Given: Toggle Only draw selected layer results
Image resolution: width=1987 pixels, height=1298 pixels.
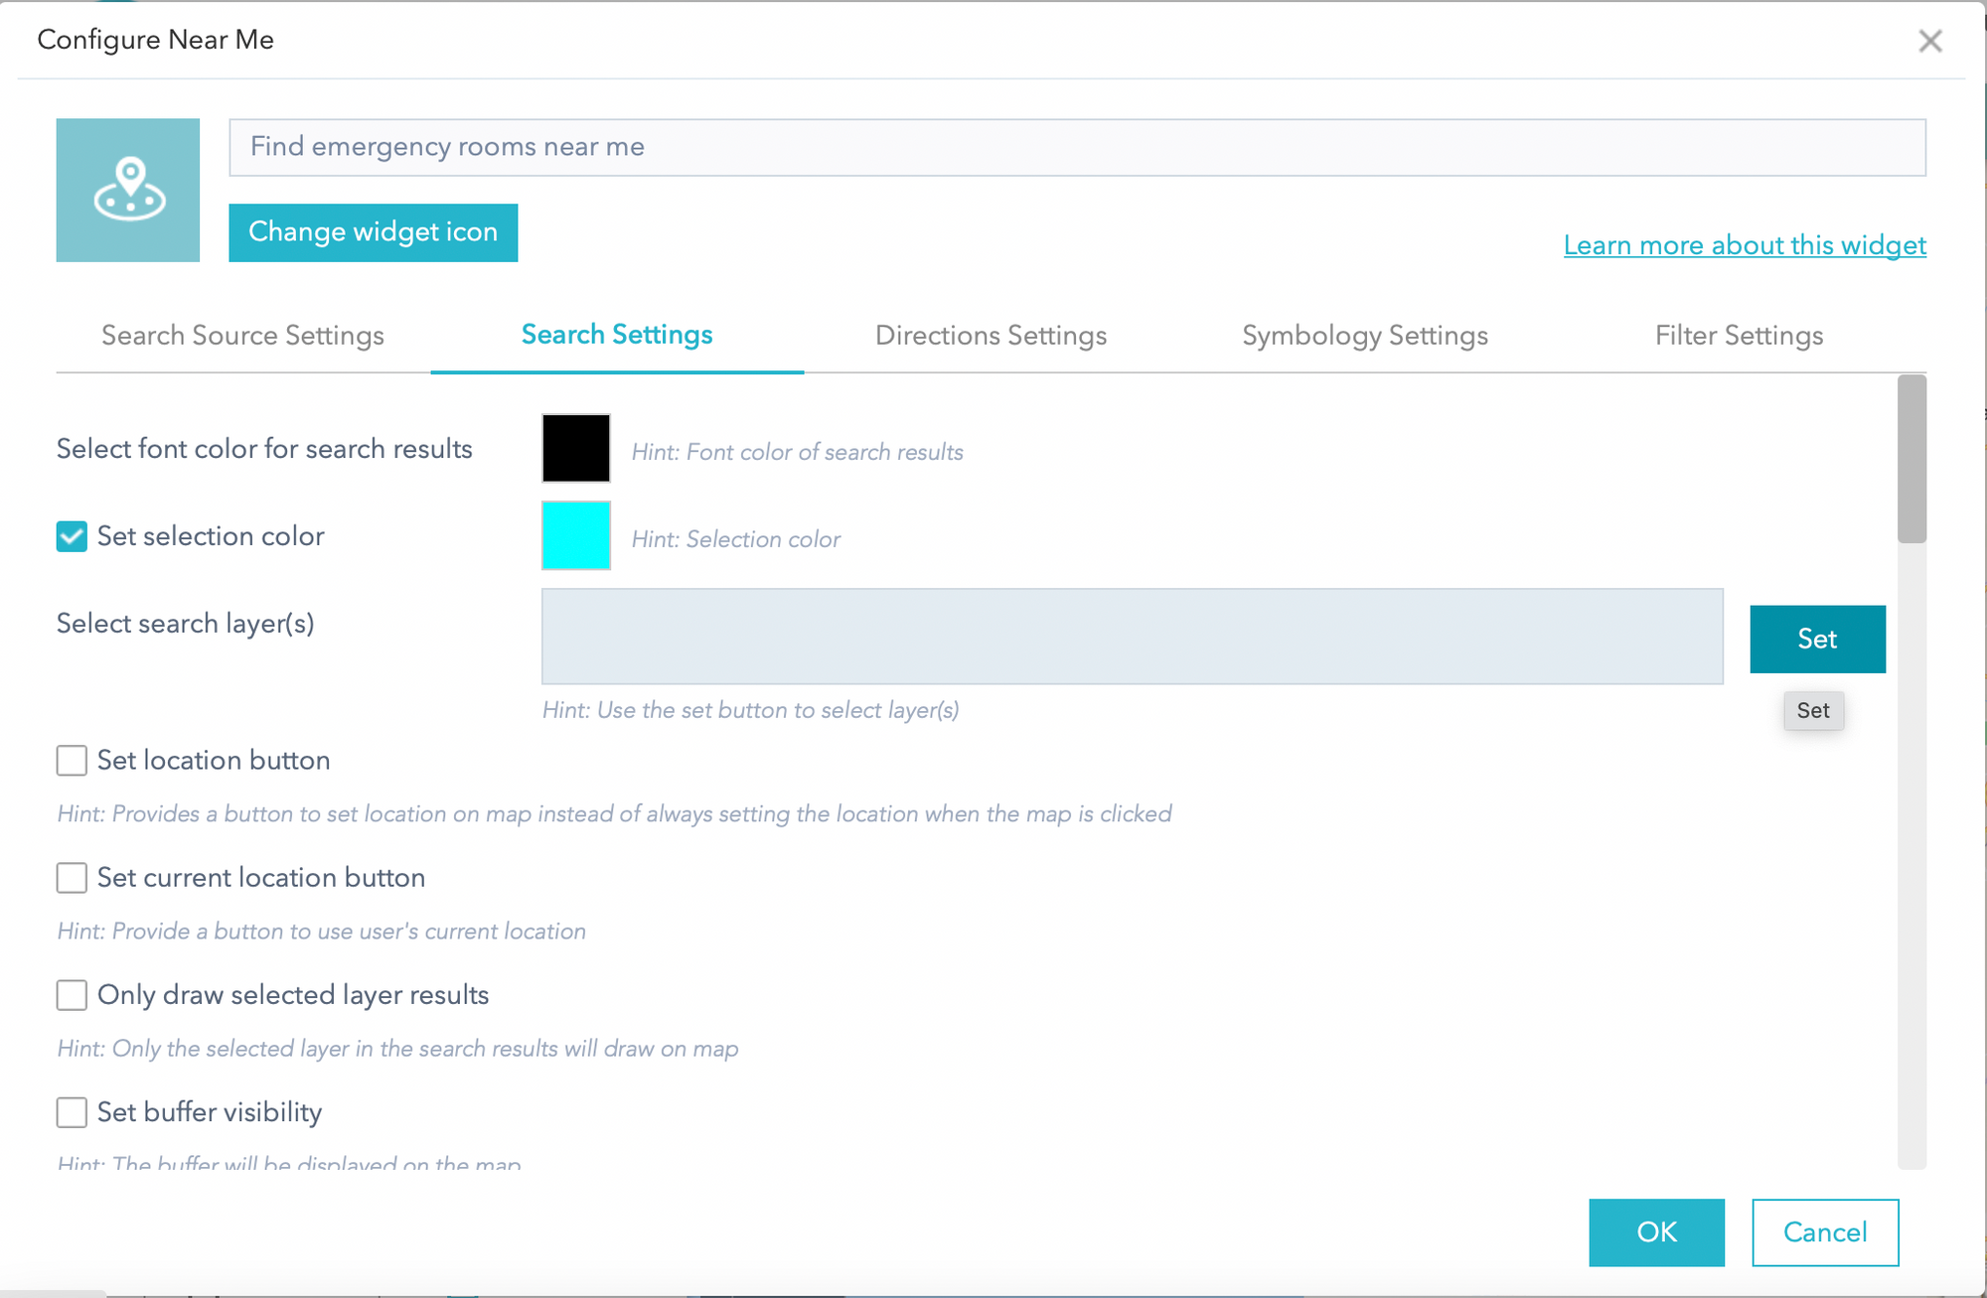Looking at the screenshot, I should click(x=71, y=997).
